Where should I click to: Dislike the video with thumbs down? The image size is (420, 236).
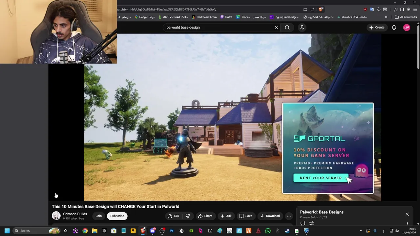[x=188, y=216]
